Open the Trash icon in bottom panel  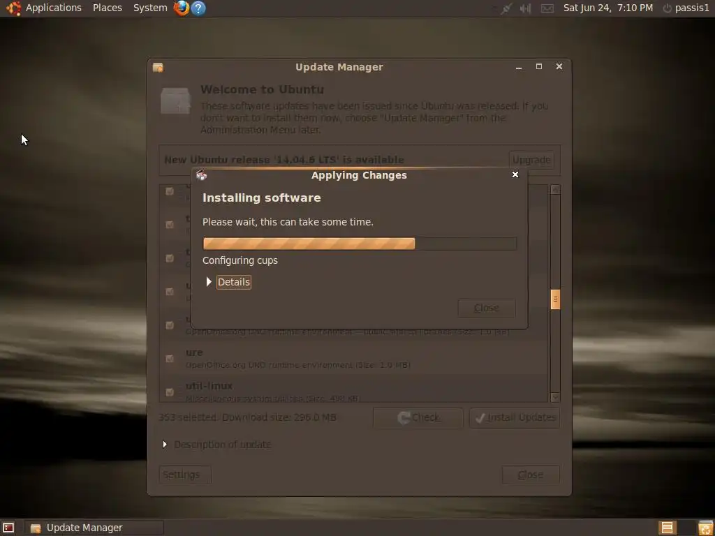click(705, 528)
